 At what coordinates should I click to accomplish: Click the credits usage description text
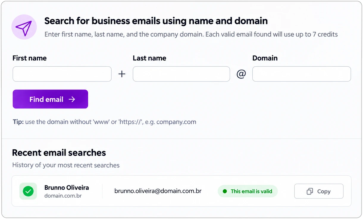[191, 34]
